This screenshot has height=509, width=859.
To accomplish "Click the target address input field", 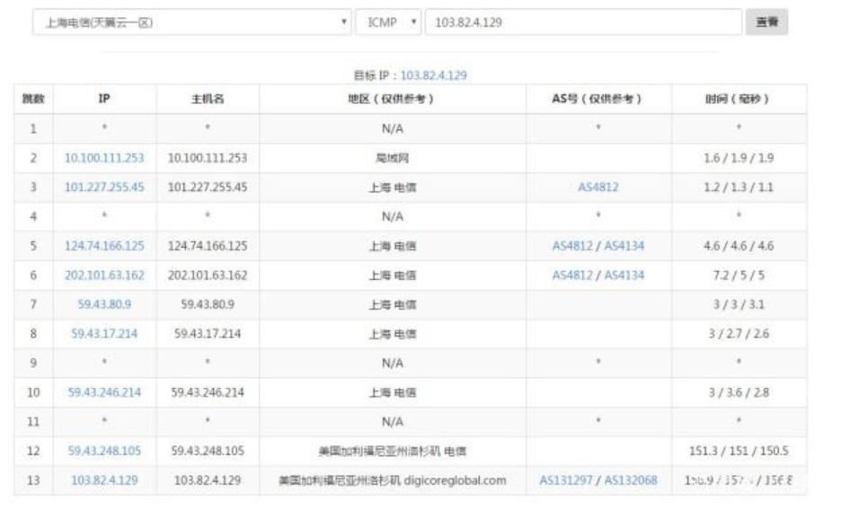I will pyautogui.click(x=582, y=22).
